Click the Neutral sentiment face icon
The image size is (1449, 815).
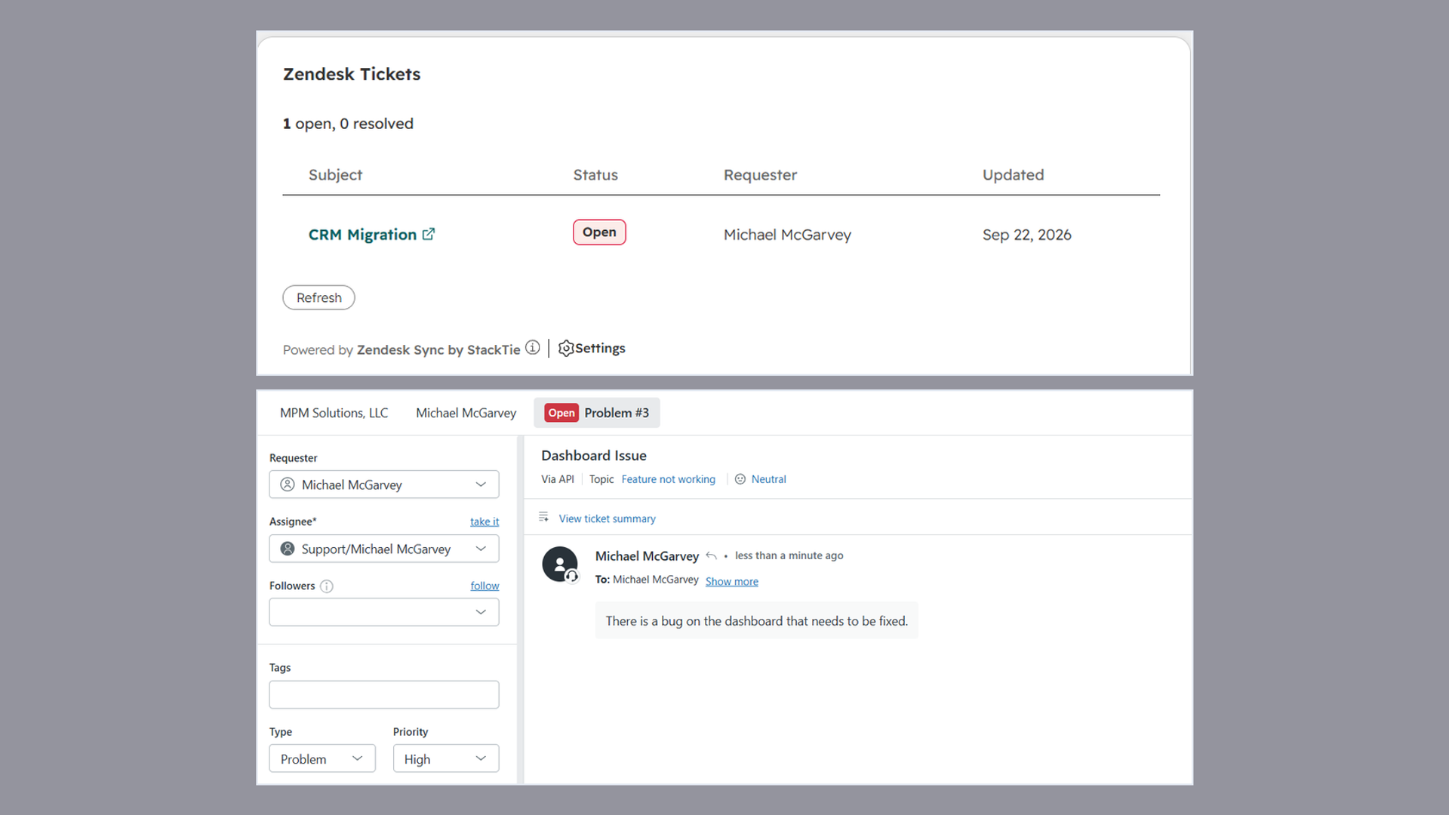point(740,479)
